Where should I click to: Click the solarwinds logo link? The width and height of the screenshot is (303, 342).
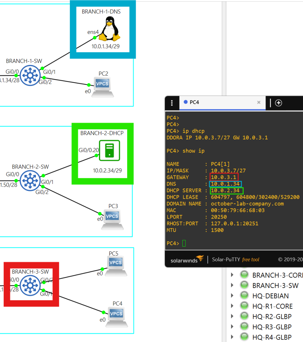tap(187, 260)
